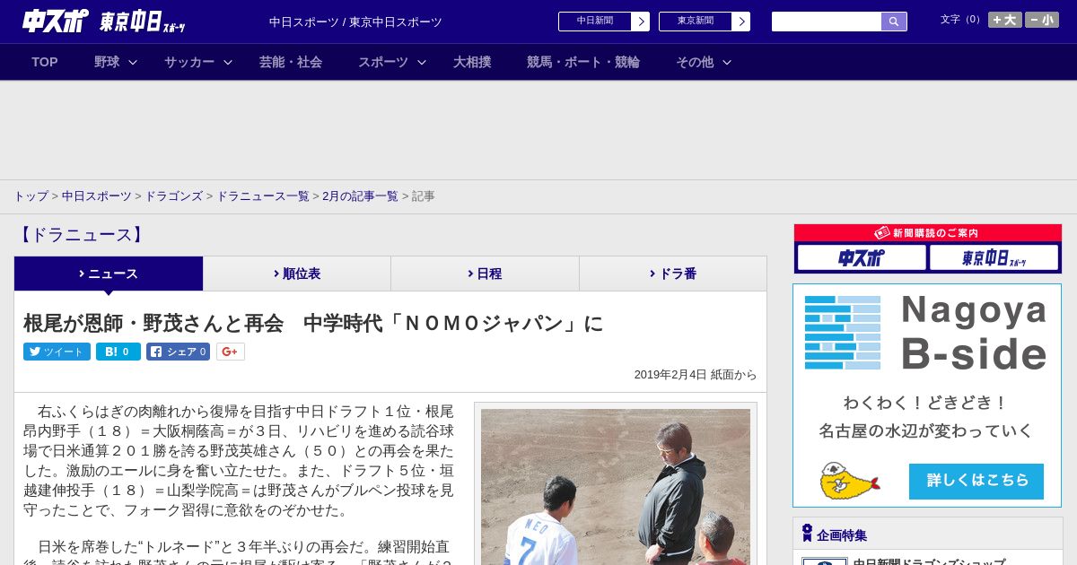Go to TOP in navigation bar
Viewport: 1077px width, 565px height.
point(45,62)
